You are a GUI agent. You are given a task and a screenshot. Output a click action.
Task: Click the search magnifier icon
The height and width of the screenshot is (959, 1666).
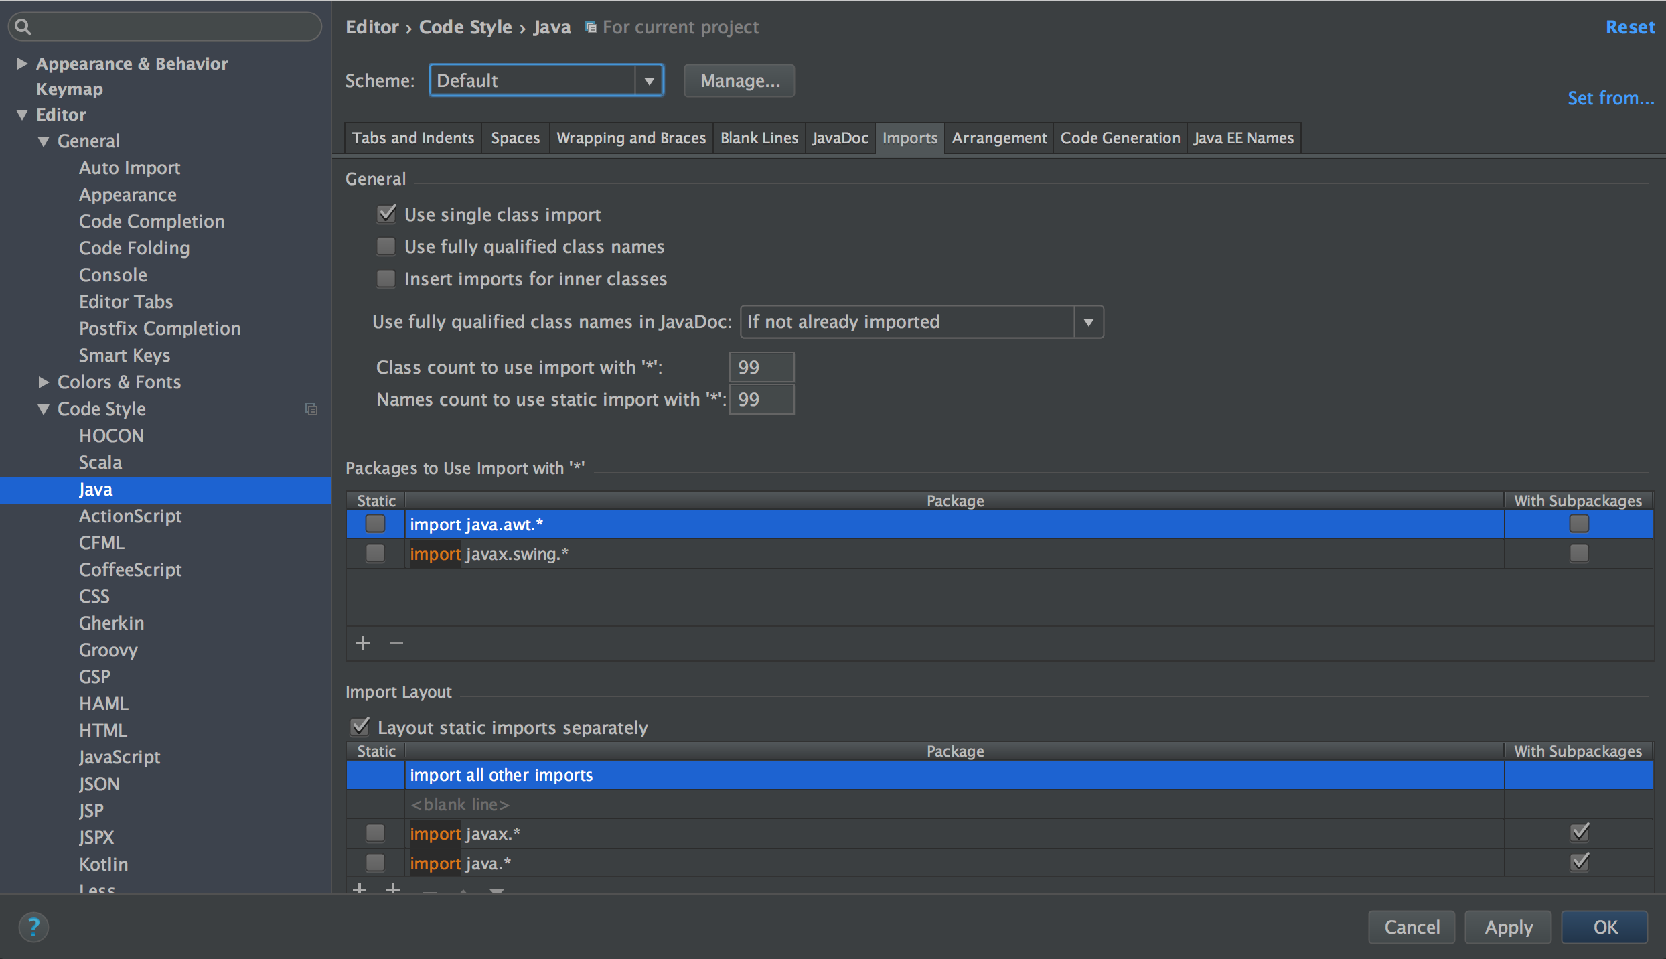point(23,27)
